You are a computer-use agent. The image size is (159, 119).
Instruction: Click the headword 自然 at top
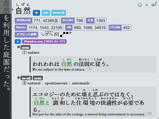coord(23,11)
